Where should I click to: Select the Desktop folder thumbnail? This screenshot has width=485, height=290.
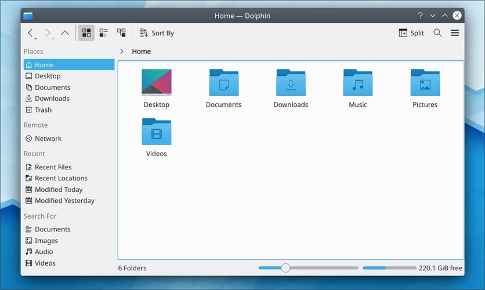[x=157, y=82]
